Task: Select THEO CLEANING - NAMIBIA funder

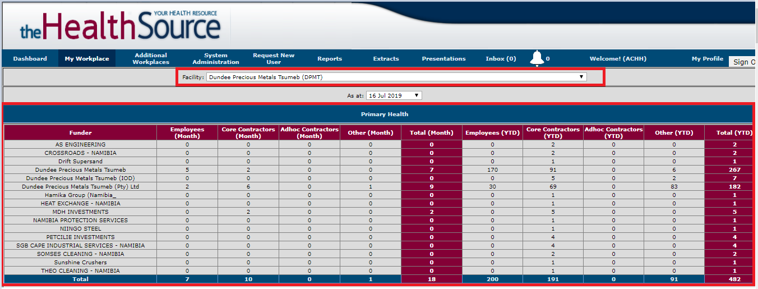Action: [80, 271]
